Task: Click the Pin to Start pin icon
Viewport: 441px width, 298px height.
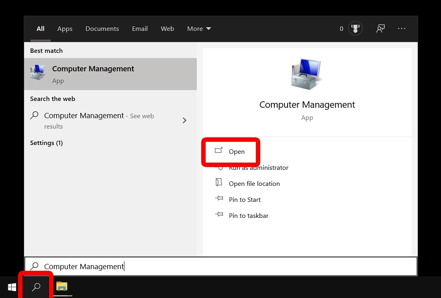Action: pyautogui.click(x=219, y=198)
